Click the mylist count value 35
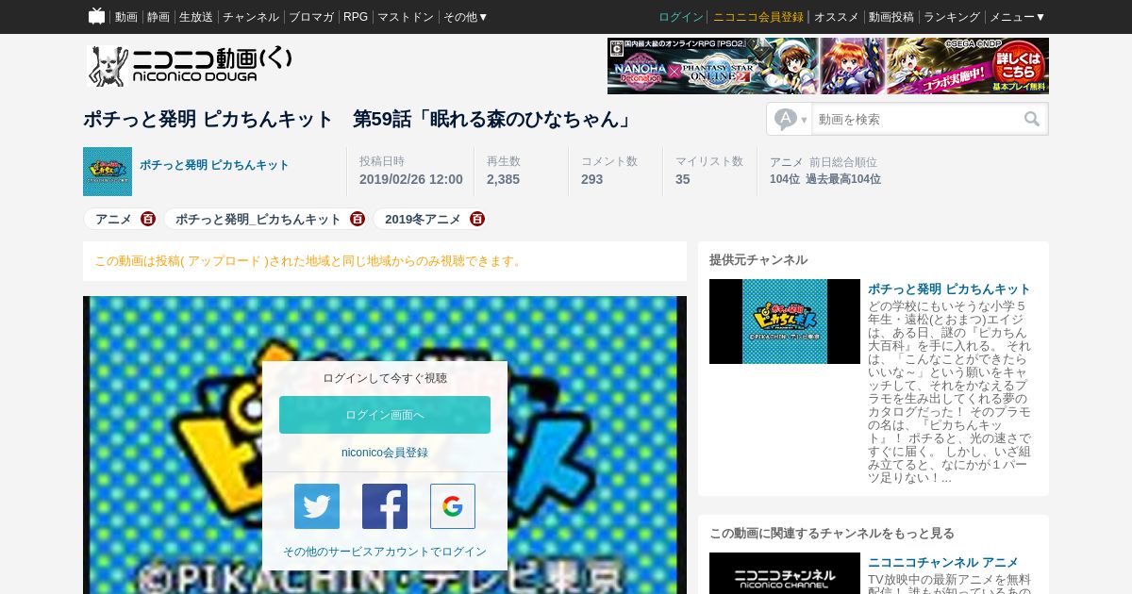The image size is (1132, 594). 682,179
